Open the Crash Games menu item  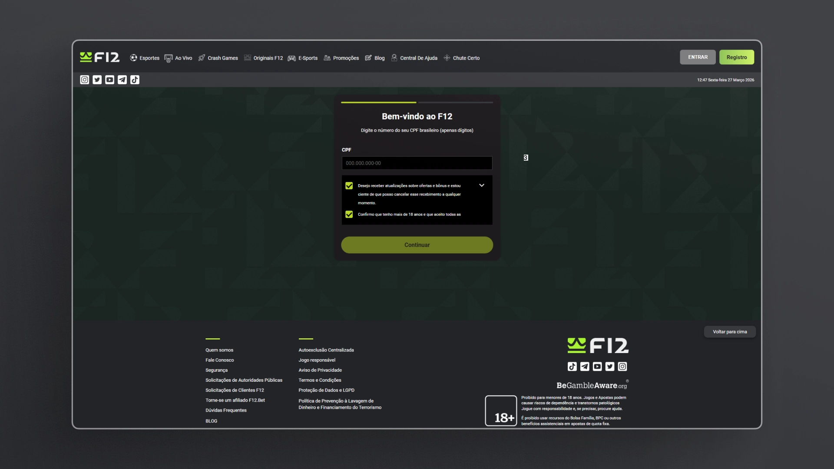pos(218,58)
